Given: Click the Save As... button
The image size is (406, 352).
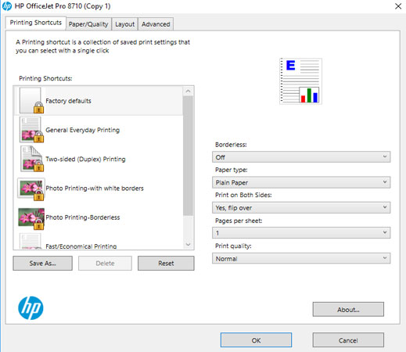Looking at the screenshot, I should coord(43,263).
